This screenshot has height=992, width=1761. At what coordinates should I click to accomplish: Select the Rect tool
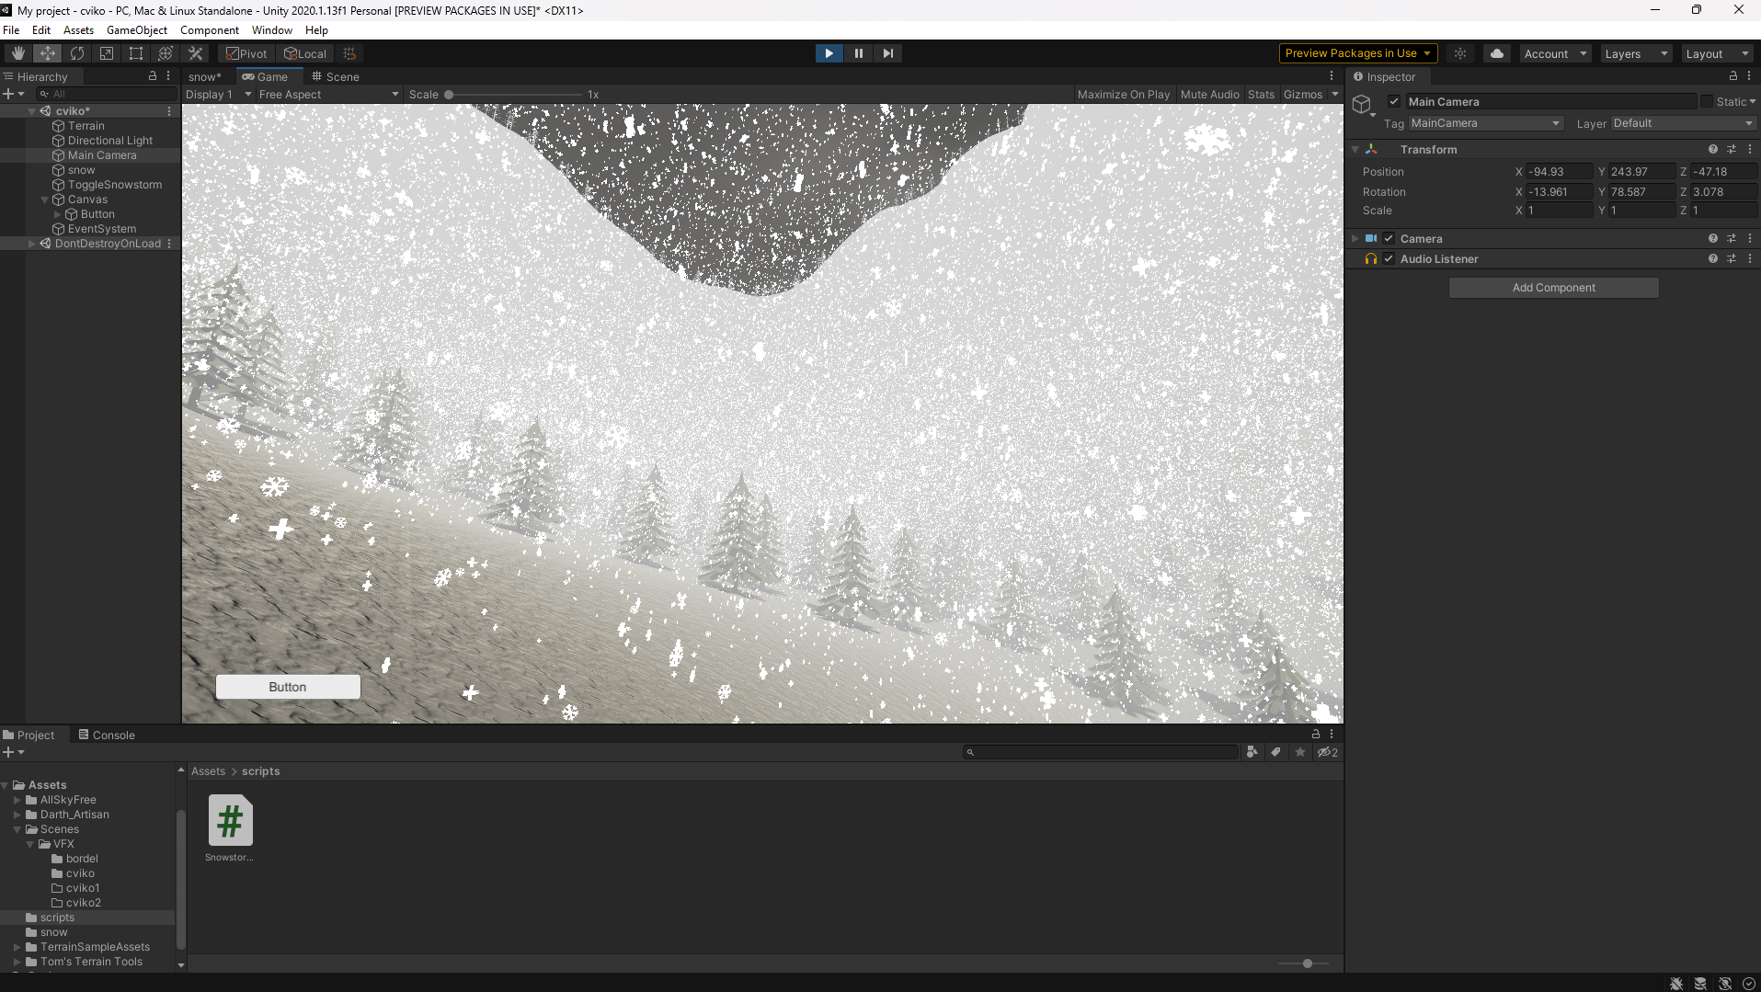(136, 53)
